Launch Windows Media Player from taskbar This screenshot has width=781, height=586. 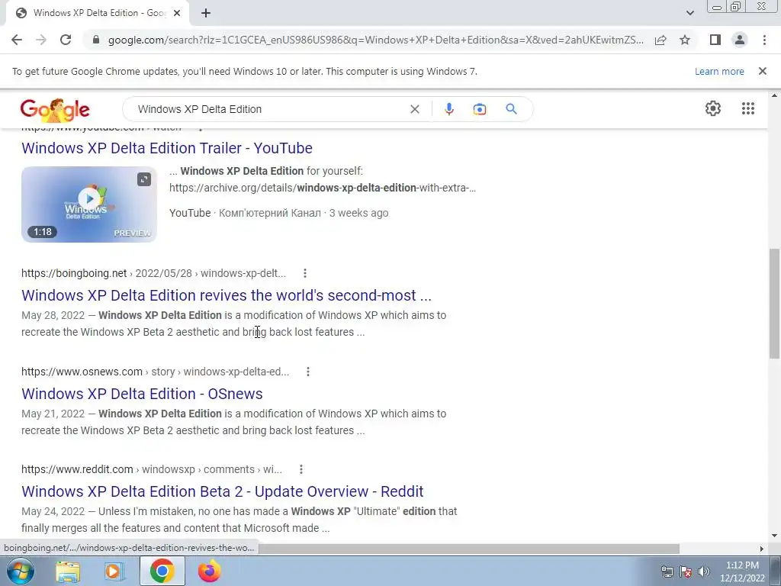point(114,571)
